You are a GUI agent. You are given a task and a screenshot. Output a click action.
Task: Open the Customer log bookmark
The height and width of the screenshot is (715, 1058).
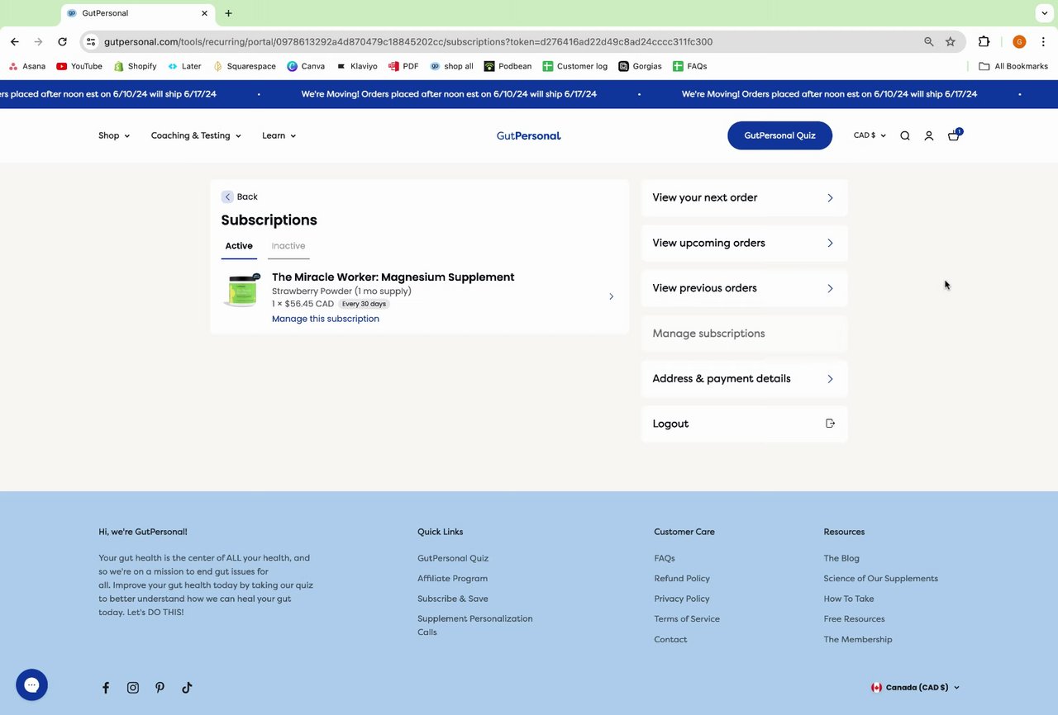tap(575, 66)
